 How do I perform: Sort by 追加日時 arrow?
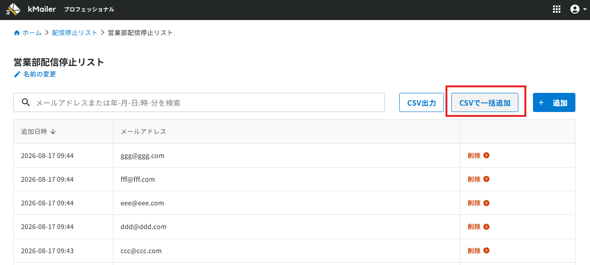[x=53, y=132]
